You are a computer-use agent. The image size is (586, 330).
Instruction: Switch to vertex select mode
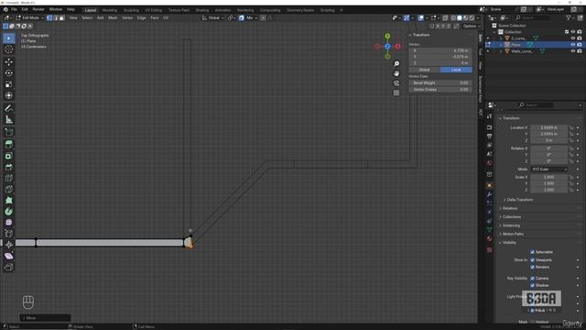49,18
